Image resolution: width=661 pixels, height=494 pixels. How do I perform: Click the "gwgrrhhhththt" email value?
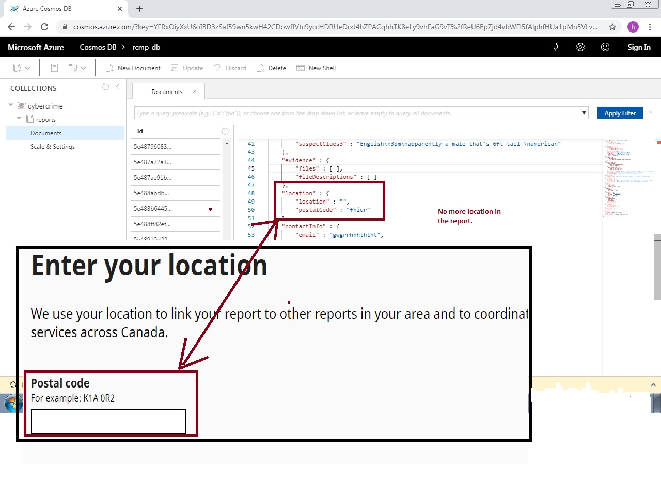[355, 235]
